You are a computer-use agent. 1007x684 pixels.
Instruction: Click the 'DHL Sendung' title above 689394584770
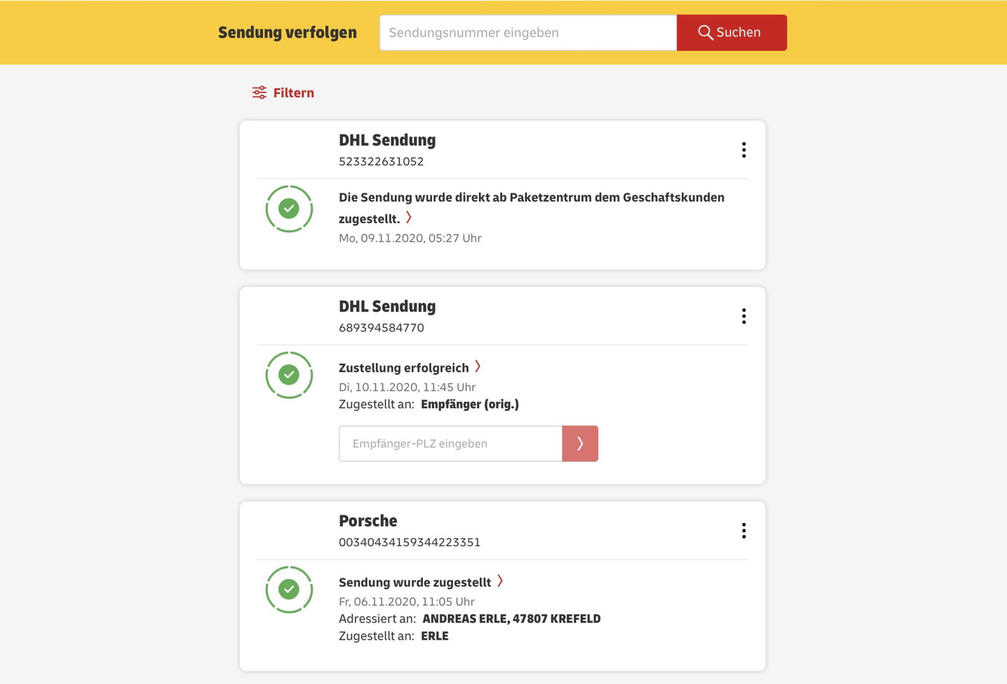(387, 306)
